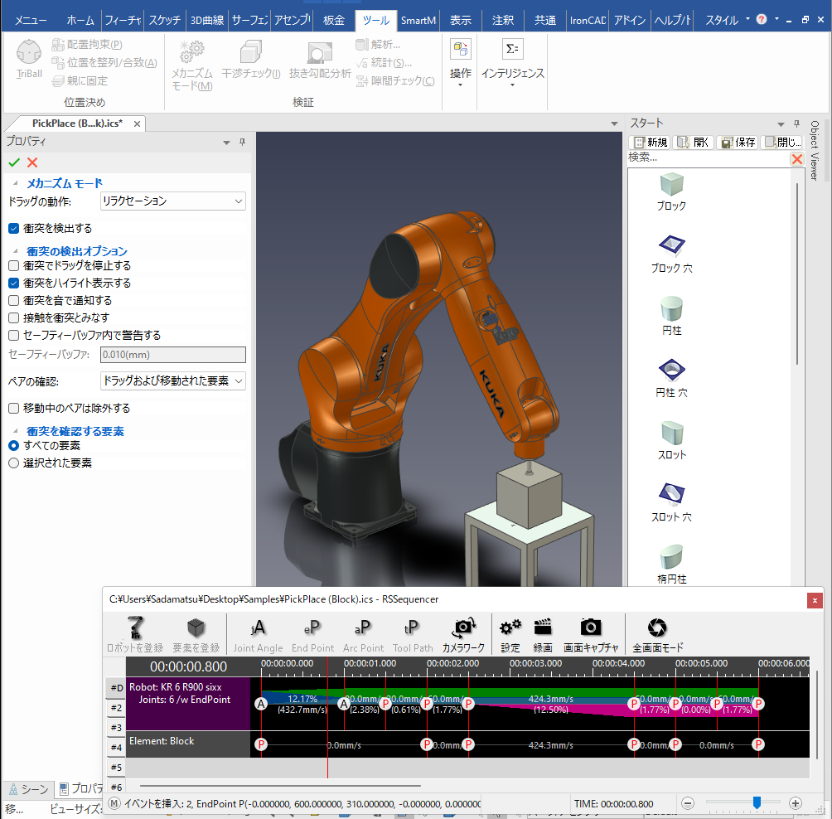
Task: Start 画面キャプチャ in RSSequencer
Action: click(591, 633)
